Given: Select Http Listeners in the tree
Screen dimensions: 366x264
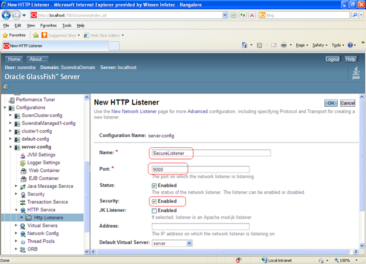Looking at the screenshot, I should point(49,218).
